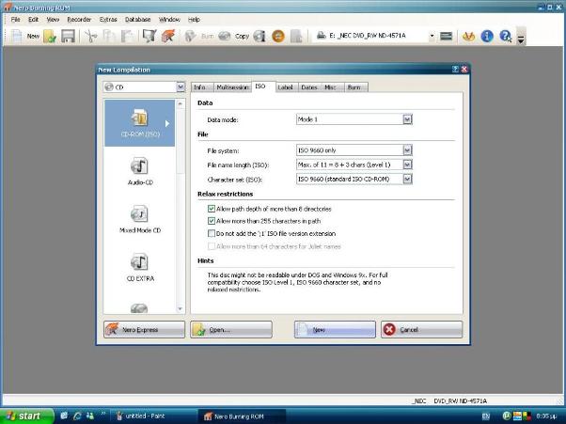
Task: Click the compilation list scroll down arrow
Action: click(181, 309)
